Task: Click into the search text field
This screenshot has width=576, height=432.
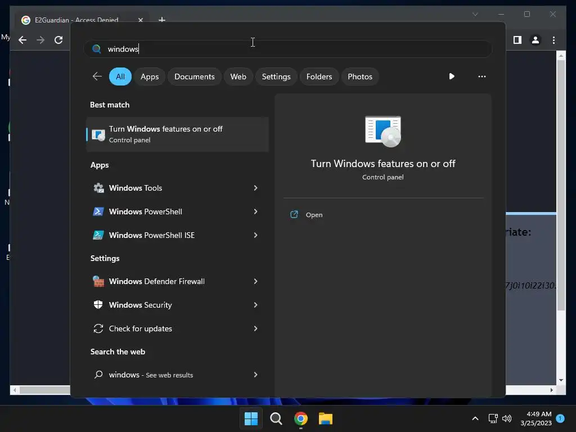Action: click(287, 49)
